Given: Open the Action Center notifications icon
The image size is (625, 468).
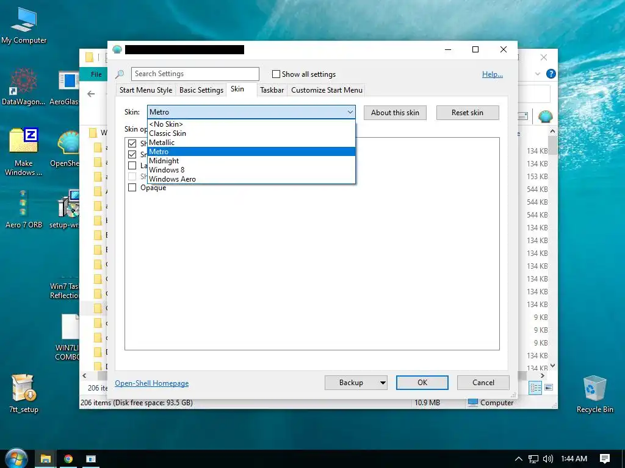Looking at the screenshot, I should coord(605,459).
